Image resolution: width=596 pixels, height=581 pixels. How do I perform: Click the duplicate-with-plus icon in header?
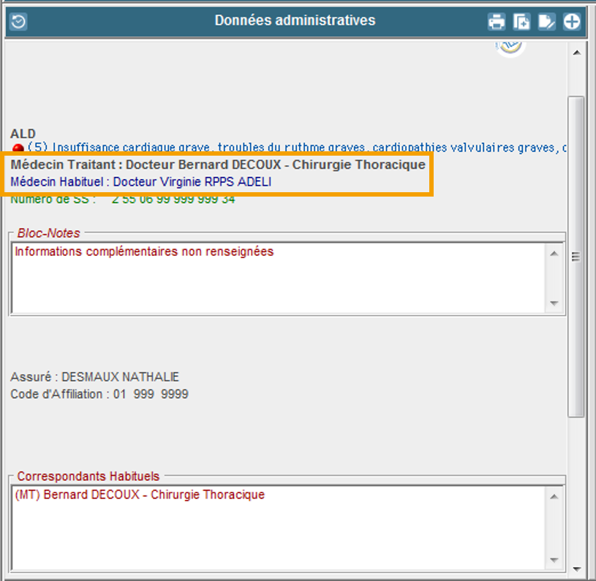pos(521,21)
